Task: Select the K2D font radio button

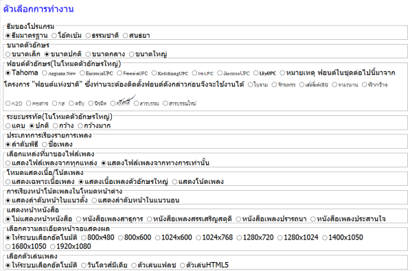Action: [8, 103]
